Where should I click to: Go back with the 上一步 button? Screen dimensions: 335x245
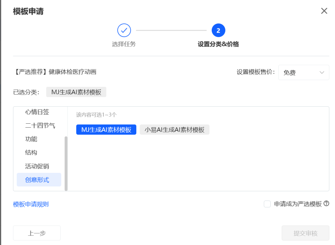[x=37, y=233]
